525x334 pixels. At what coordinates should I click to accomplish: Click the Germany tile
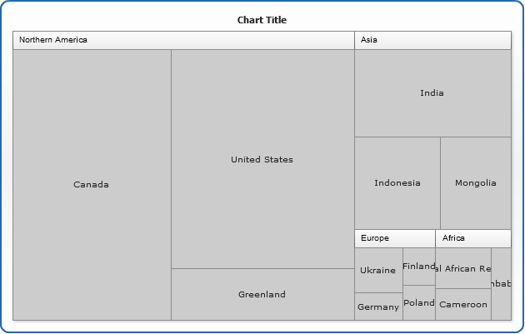click(378, 307)
